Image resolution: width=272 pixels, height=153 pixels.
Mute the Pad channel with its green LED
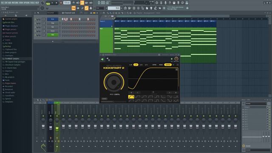click(35, 35)
